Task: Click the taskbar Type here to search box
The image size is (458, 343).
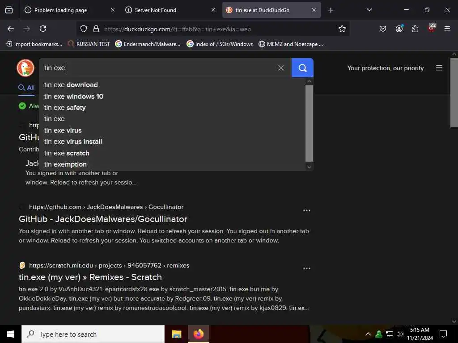Action: pyautogui.click(x=93, y=334)
